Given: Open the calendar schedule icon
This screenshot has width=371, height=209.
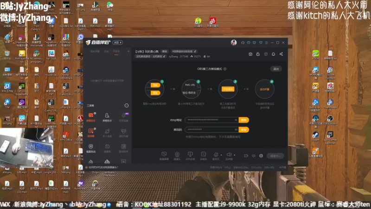Looking at the screenshot, I should click(266, 54).
